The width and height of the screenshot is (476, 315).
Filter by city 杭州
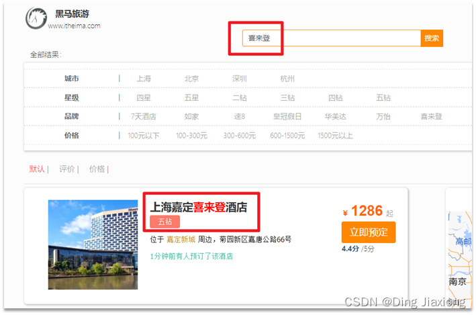(x=287, y=79)
